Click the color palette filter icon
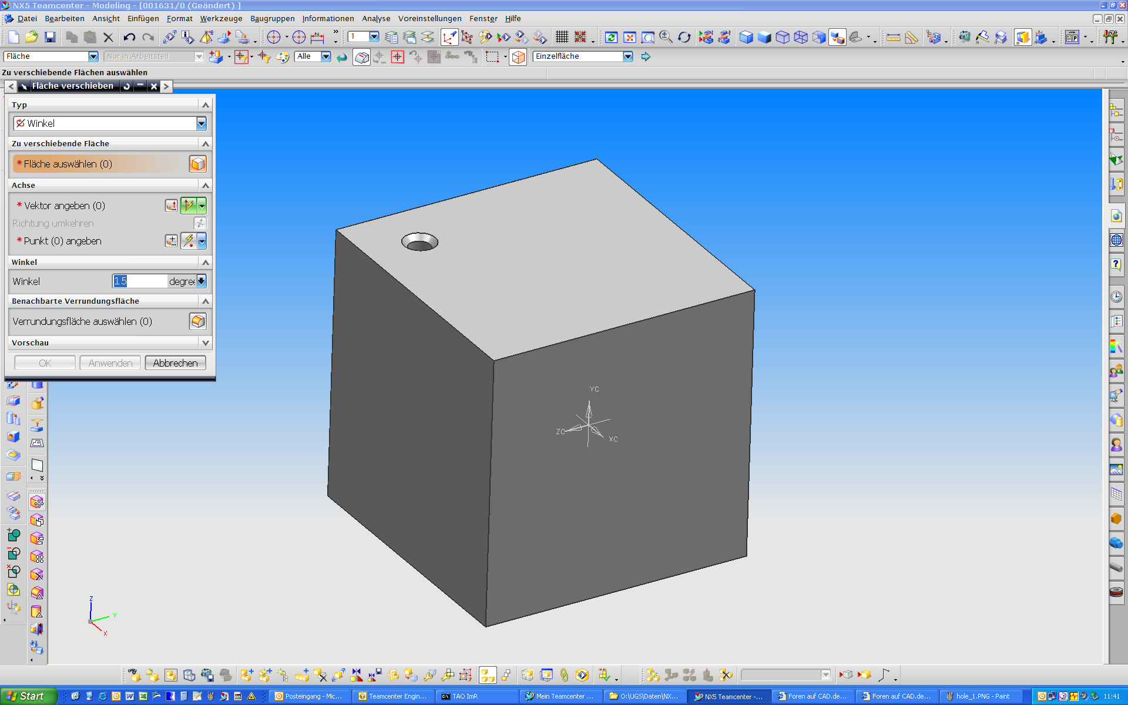1128x705 pixels. (283, 57)
